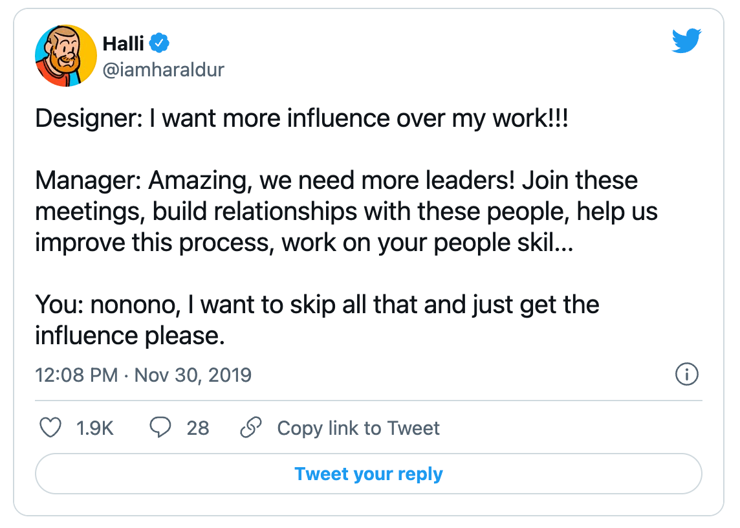
Task: Open the @iamharaldur handle link
Action: coord(163,70)
